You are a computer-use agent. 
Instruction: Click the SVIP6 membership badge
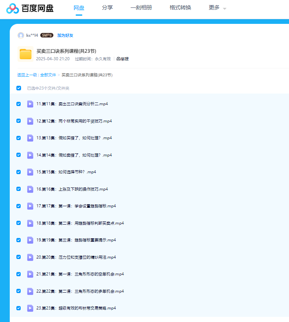click(47, 35)
